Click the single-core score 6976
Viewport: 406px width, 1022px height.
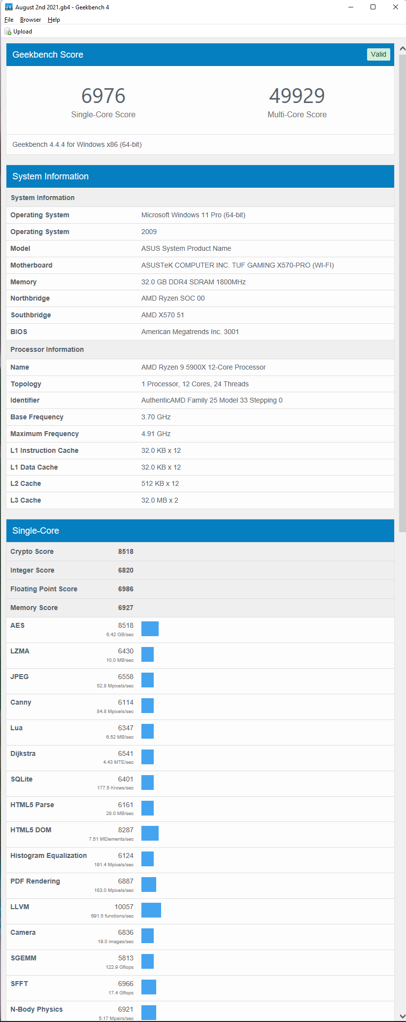pos(103,96)
